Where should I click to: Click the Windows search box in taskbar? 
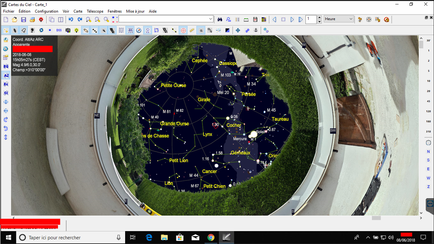pos(71,238)
